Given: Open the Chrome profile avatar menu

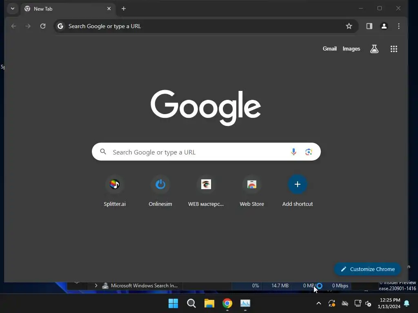Looking at the screenshot, I should pyautogui.click(x=384, y=26).
